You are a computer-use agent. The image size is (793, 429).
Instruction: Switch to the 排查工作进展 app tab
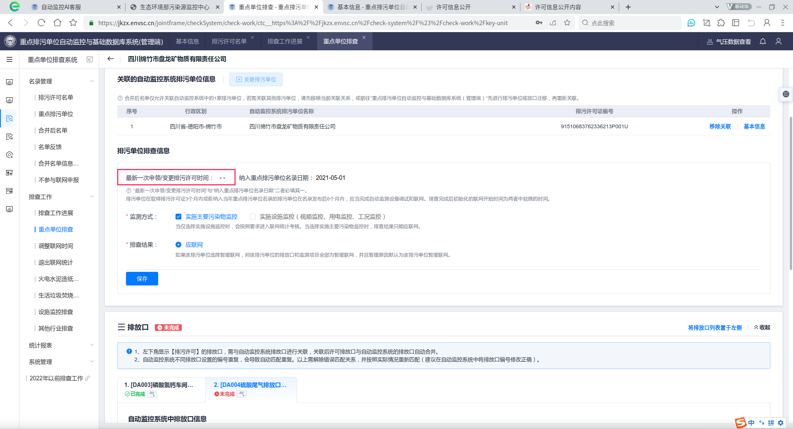[285, 41]
